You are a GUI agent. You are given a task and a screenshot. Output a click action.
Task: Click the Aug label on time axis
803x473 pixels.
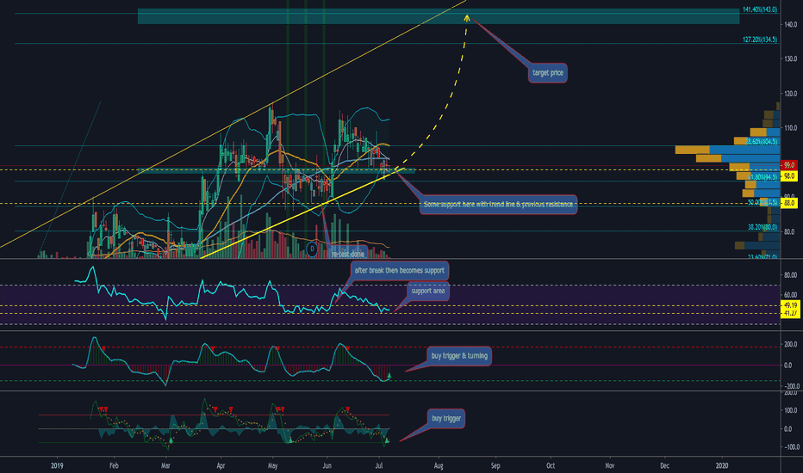[439, 466]
